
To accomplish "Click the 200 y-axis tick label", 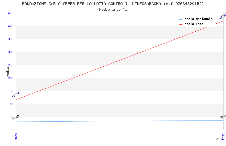I will [x=11, y=78].
